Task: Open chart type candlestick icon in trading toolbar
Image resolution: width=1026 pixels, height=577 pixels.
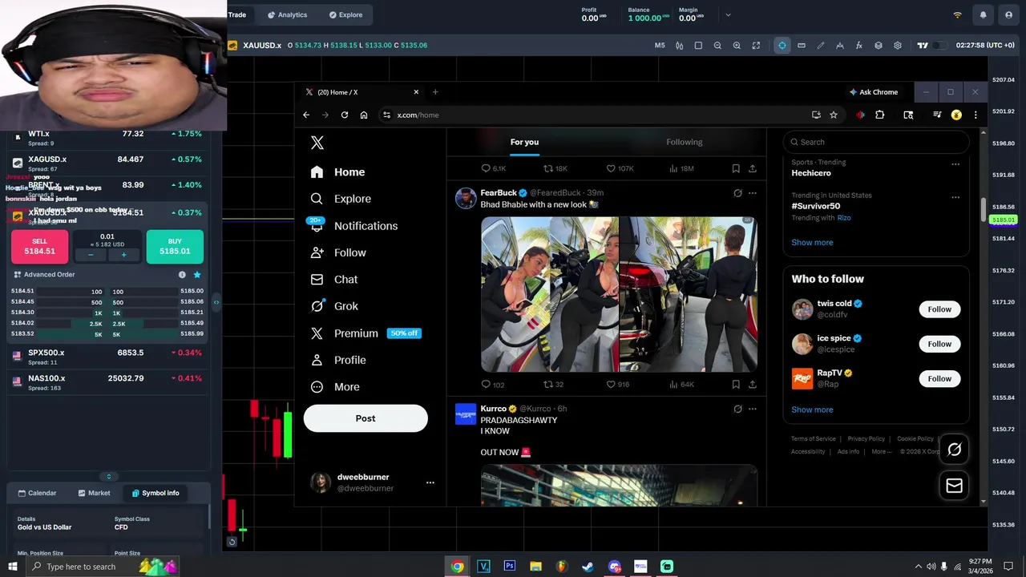Action: 679,46
